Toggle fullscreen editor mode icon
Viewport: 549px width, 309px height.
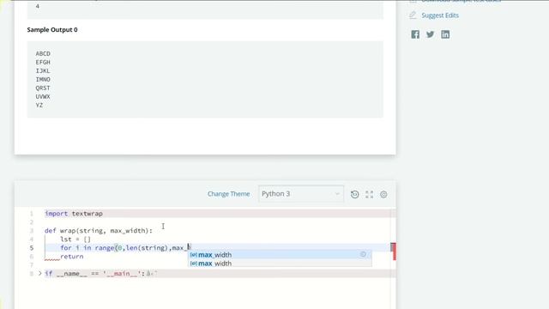coord(370,195)
